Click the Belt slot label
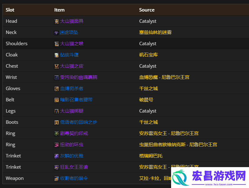The image size is (249, 188). [10, 100]
